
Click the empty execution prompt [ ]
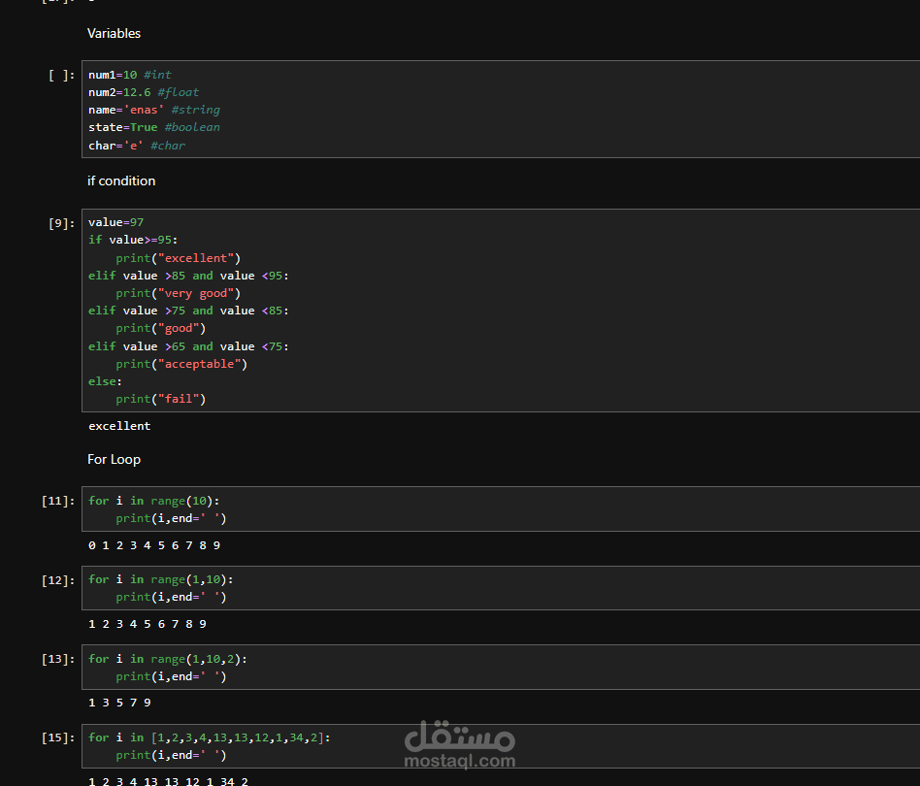tap(60, 74)
